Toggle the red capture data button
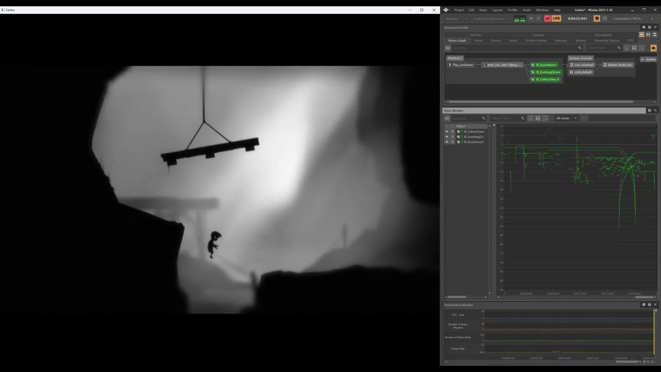The width and height of the screenshot is (661, 372). pyautogui.click(x=547, y=19)
